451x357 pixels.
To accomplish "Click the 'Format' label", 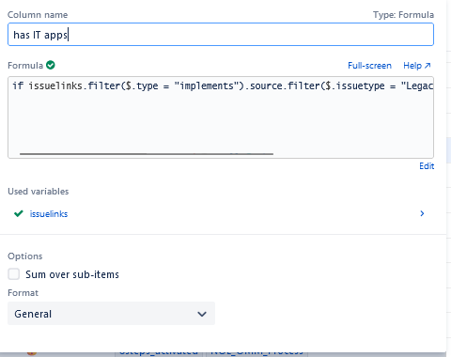I will [x=23, y=293].
